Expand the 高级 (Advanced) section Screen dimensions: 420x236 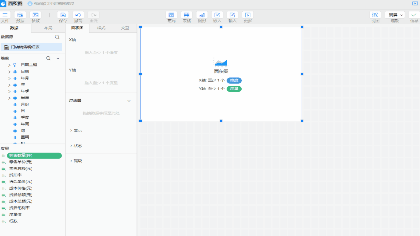(71, 161)
